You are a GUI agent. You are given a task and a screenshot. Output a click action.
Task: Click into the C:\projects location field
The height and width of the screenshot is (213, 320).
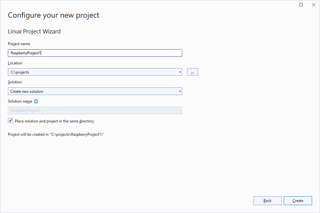coord(92,72)
